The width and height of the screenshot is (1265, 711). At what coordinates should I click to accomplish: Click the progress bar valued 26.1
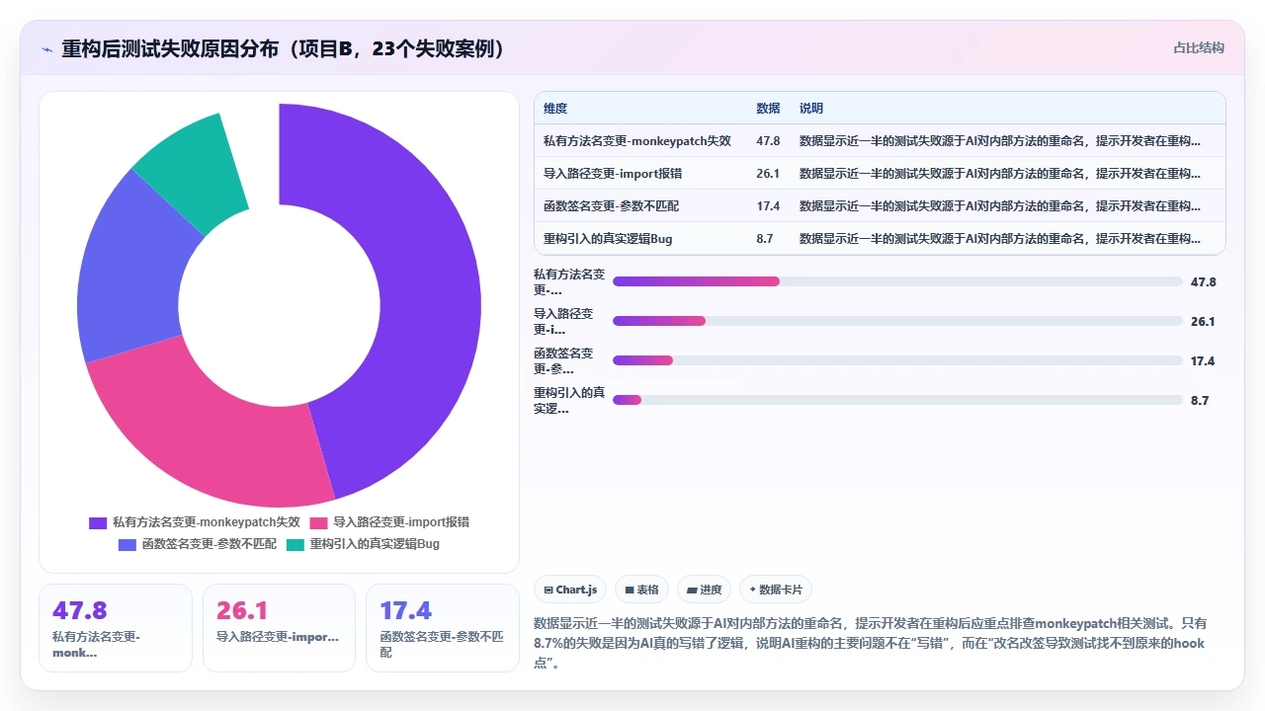[897, 321]
